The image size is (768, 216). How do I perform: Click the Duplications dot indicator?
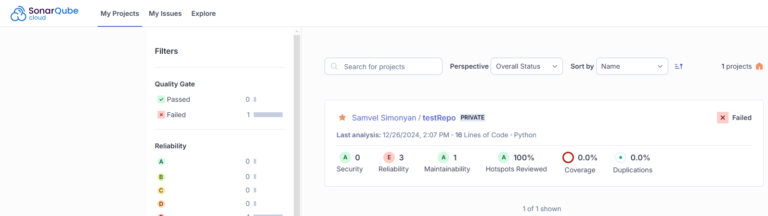coord(621,157)
